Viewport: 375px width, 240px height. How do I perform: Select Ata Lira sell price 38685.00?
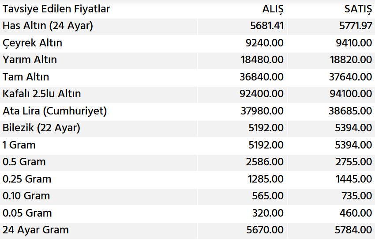[350, 111]
